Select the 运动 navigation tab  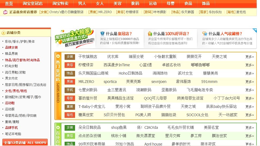tap(153, 3)
